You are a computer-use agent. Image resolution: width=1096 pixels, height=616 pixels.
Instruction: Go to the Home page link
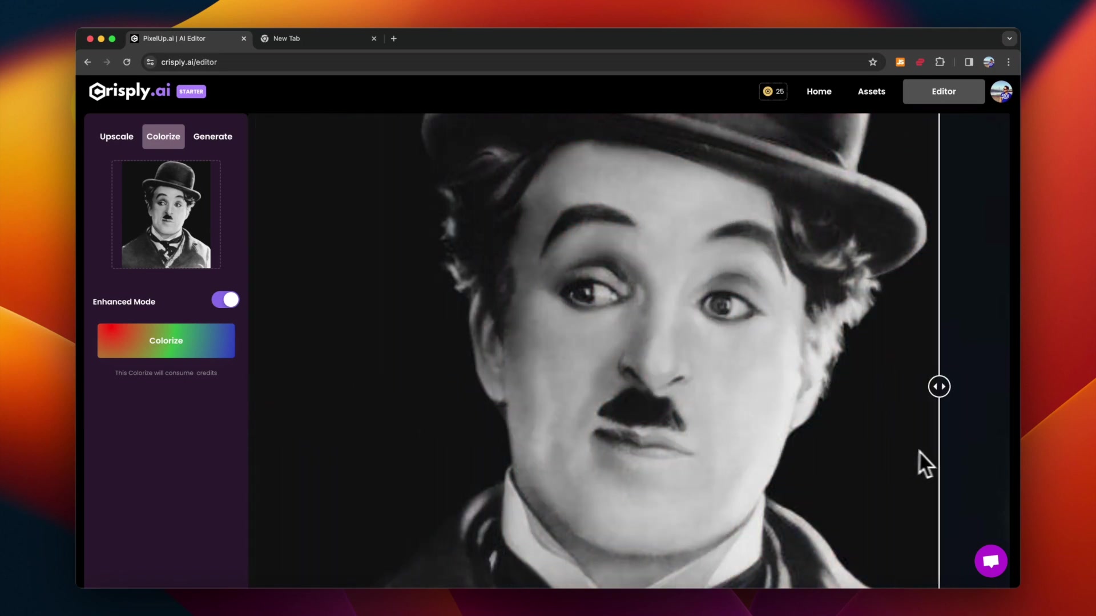coord(819,91)
